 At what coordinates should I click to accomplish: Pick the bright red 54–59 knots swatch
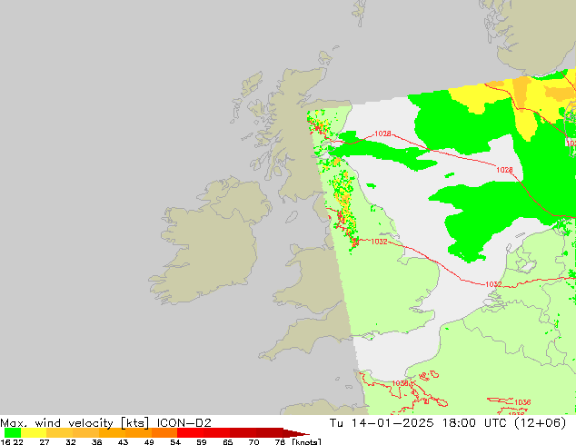tap(190, 432)
